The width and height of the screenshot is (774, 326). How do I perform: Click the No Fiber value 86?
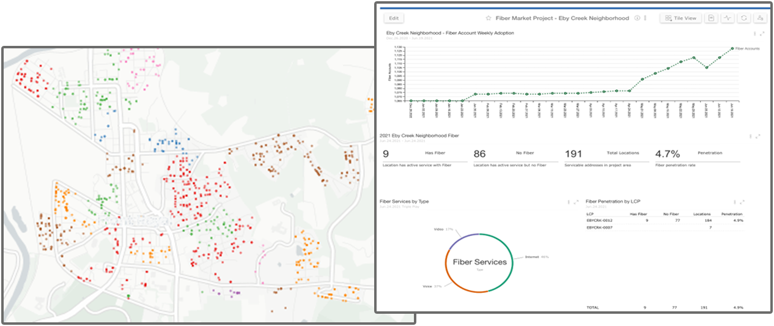tap(480, 154)
